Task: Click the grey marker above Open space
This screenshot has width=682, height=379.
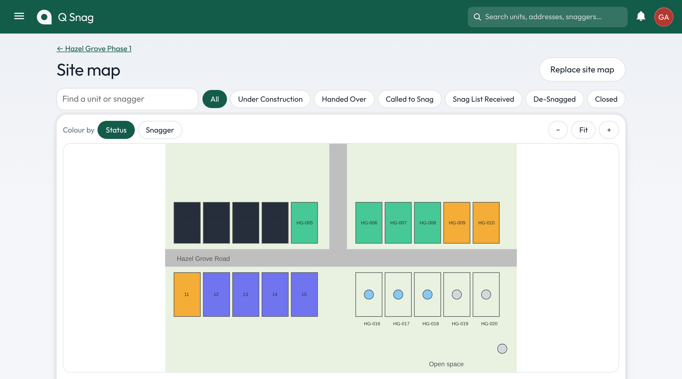Action: [x=502, y=349]
